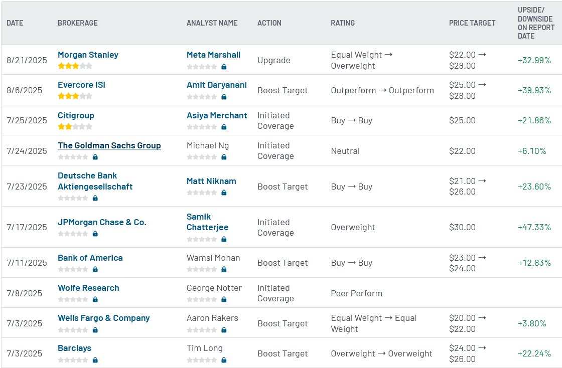562x368 pixels.
Task: Click the lock icon under Wolfe Research
Action: tap(95, 300)
